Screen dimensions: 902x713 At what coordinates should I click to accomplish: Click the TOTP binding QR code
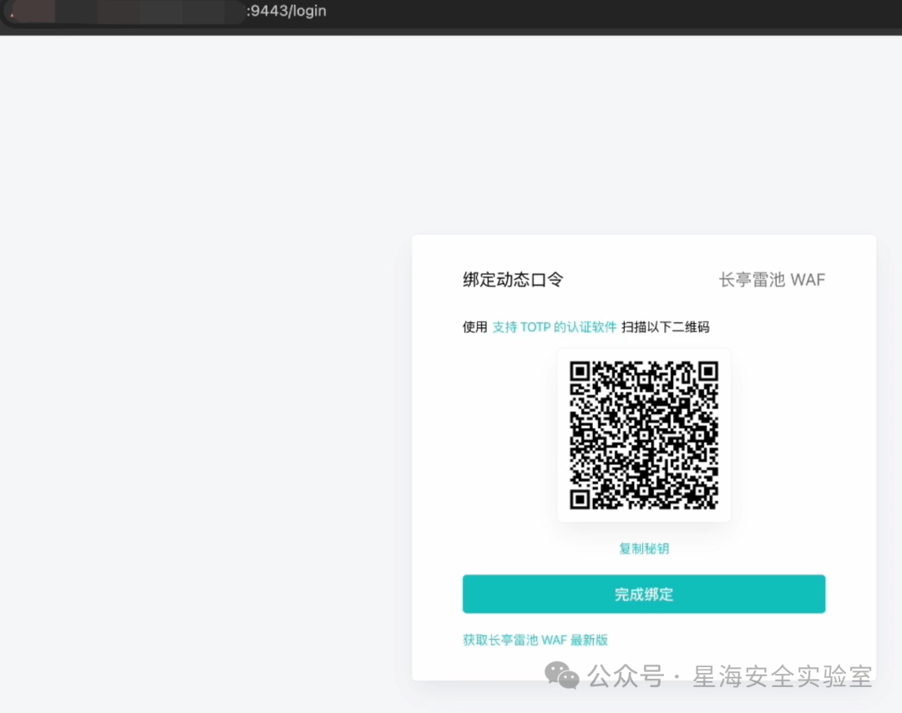(644, 435)
